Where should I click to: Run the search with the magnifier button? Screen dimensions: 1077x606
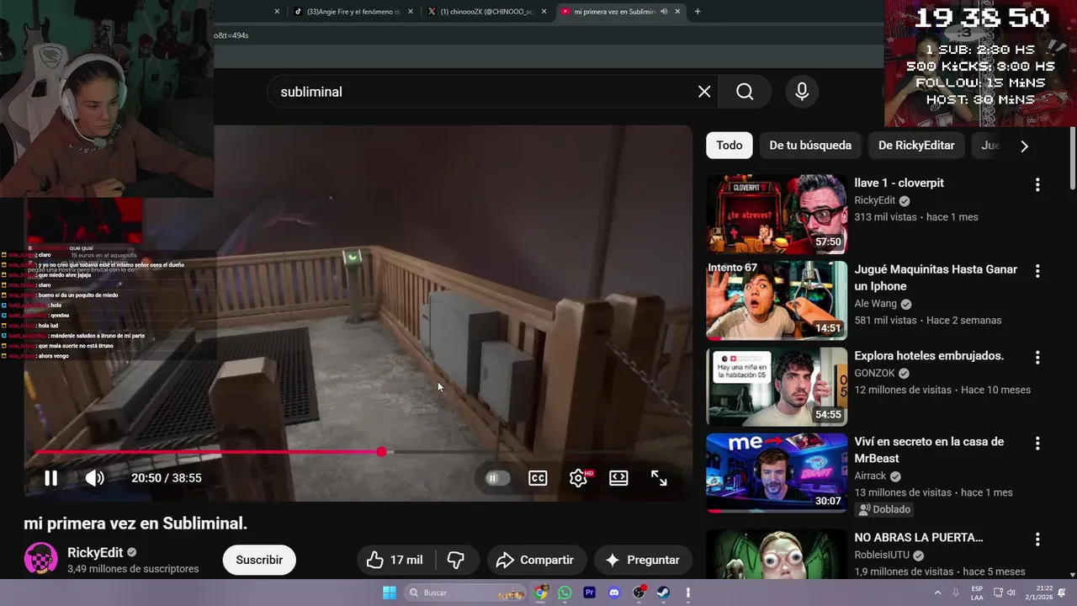coord(745,92)
